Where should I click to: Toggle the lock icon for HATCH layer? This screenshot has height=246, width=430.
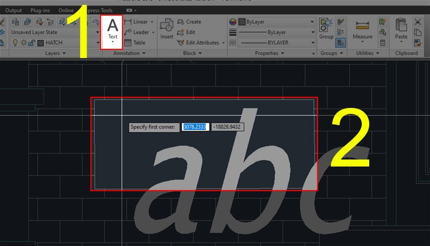(32, 43)
